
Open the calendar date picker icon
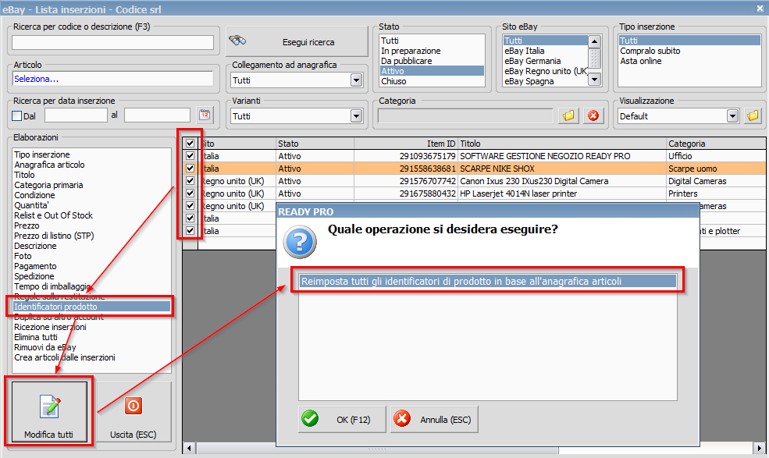(x=205, y=115)
